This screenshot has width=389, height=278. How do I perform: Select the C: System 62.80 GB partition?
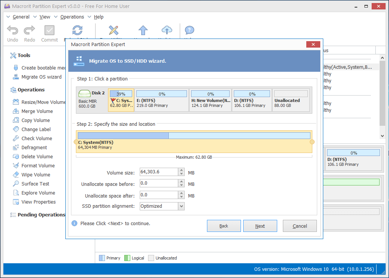[121, 100]
